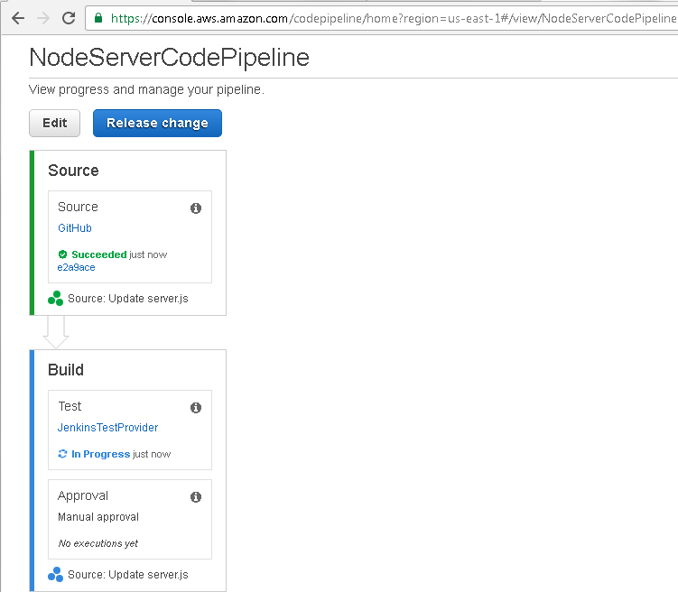Click the Release change button

pos(157,123)
